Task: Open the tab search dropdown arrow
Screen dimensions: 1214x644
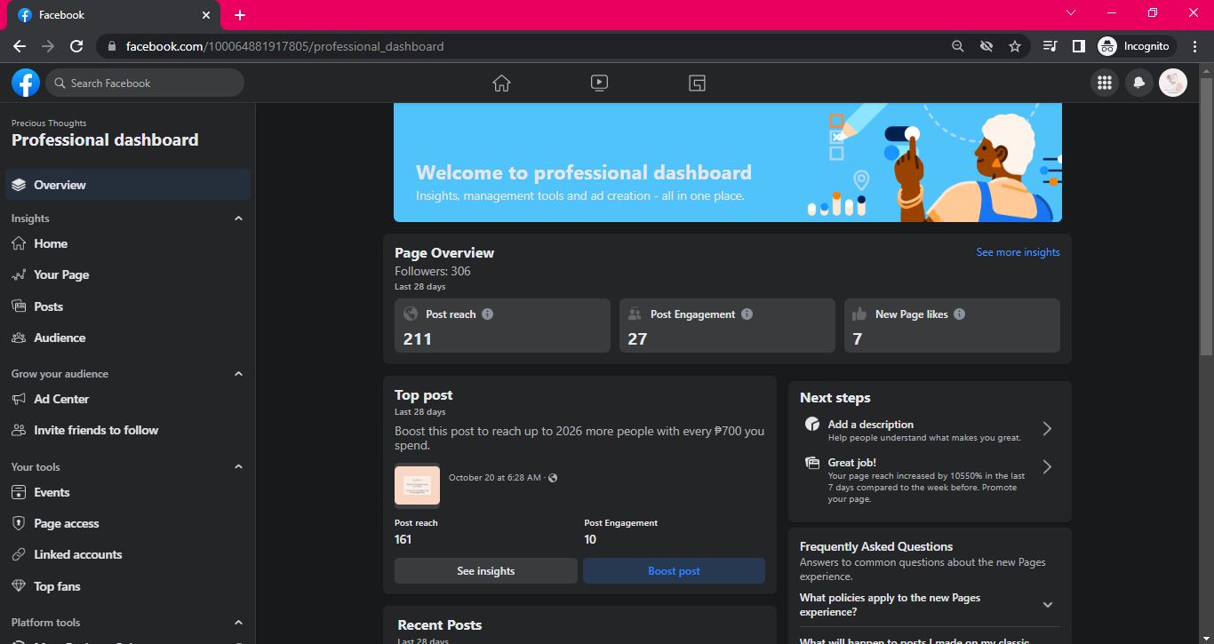Action: (x=1071, y=13)
